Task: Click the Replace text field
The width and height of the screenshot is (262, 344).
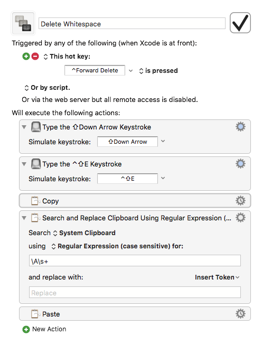Action: coord(135,292)
